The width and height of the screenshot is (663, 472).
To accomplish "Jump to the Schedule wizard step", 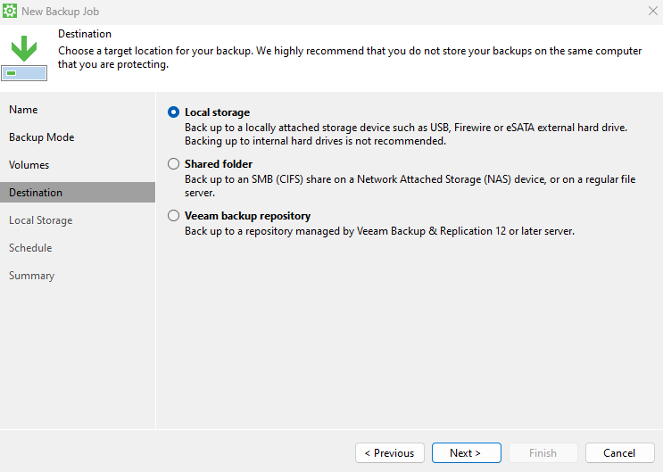I will tap(30, 248).
